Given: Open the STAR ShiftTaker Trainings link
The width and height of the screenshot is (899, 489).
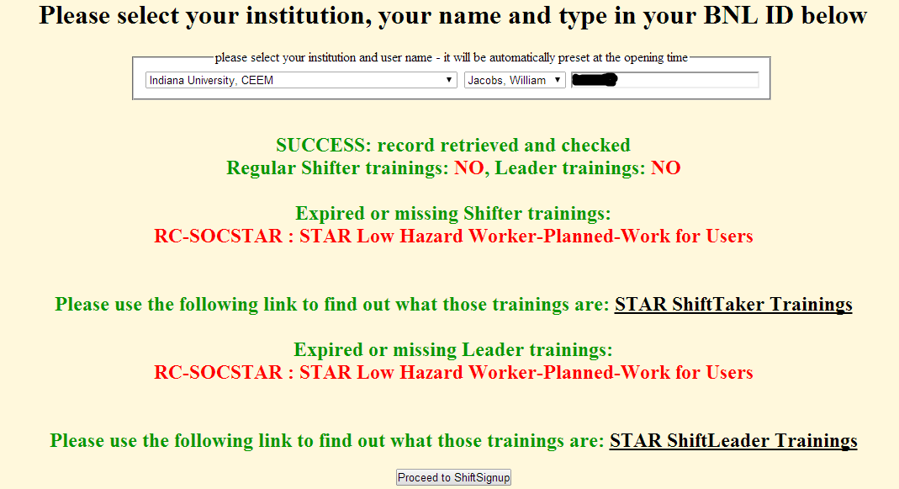Looking at the screenshot, I should (733, 304).
